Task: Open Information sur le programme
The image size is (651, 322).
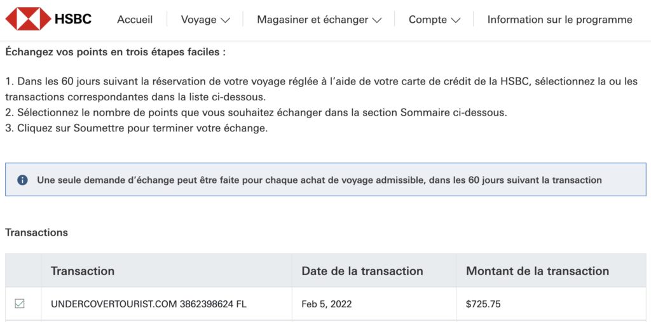Action: click(x=559, y=20)
